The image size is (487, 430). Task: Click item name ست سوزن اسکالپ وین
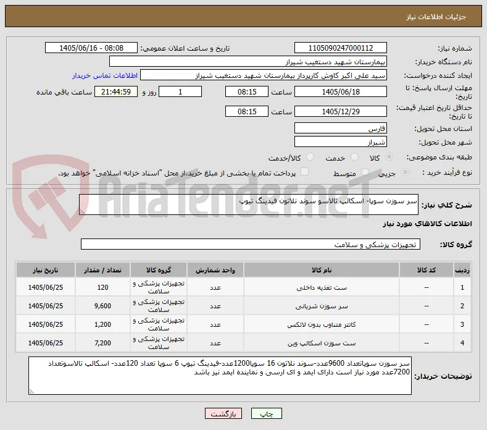click(322, 344)
